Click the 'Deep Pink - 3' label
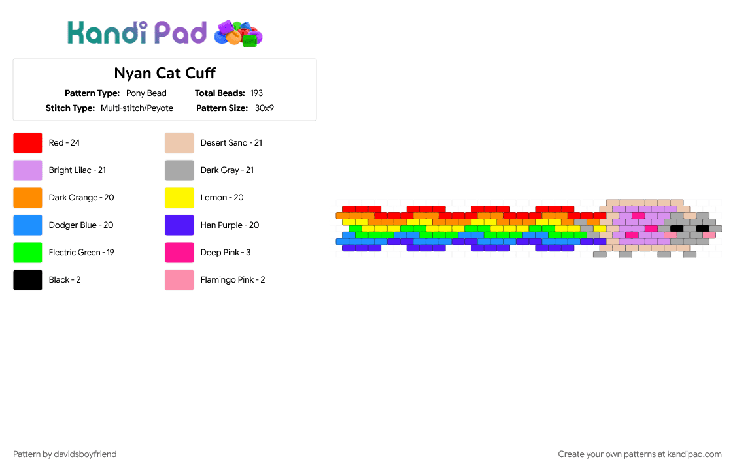The width and height of the screenshot is (735, 470). point(226,253)
